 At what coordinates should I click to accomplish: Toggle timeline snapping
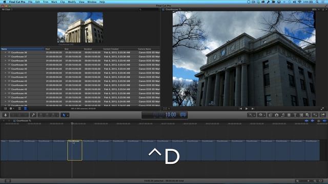(x=324, y=121)
